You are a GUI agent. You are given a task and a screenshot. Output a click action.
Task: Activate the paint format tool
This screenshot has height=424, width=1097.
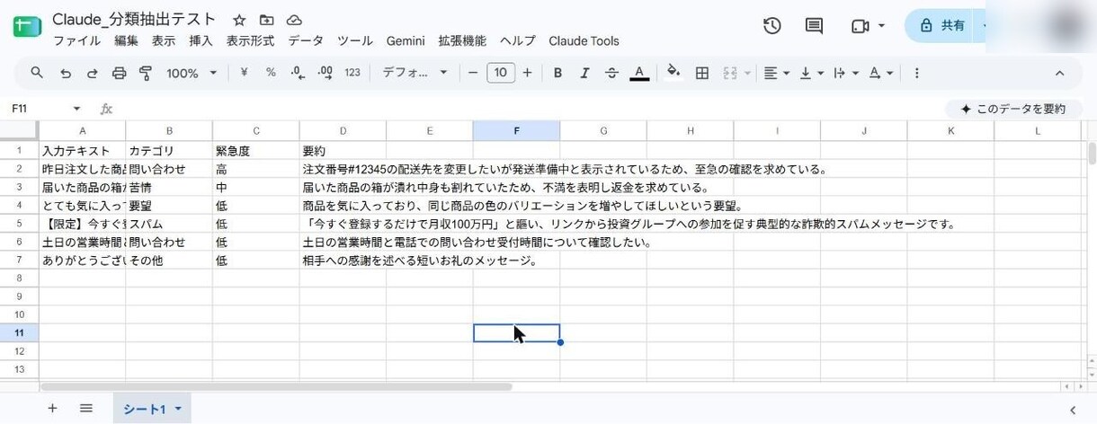tap(146, 73)
